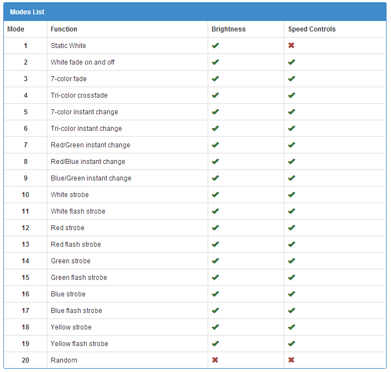Viewport: 391px width, 372px height.
Task: Click the Random function cell
Action: 128,360
